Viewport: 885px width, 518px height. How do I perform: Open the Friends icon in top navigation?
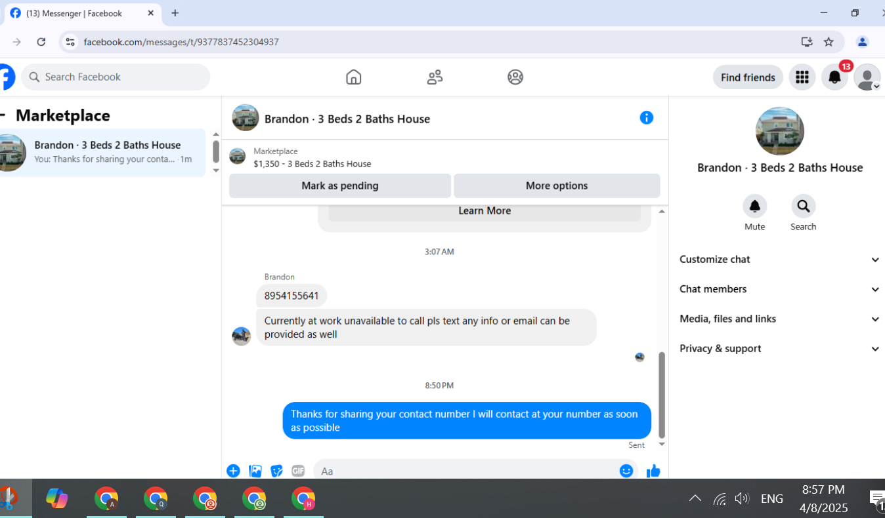435,77
